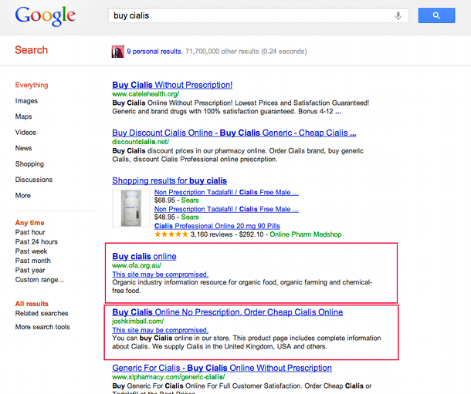Filter results to Past week
The image size is (471, 394).
[x=31, y=251]
